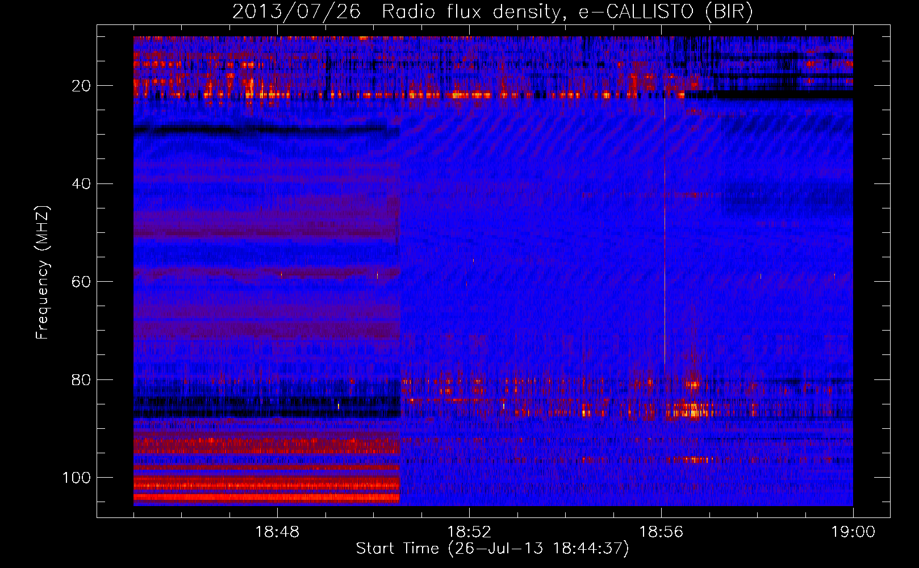Click the 100 MHz frequency tick label

coord(77,478)
